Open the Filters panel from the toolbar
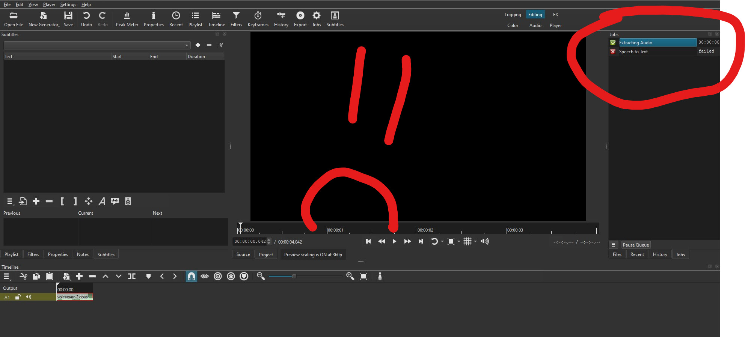 point(236,19)
